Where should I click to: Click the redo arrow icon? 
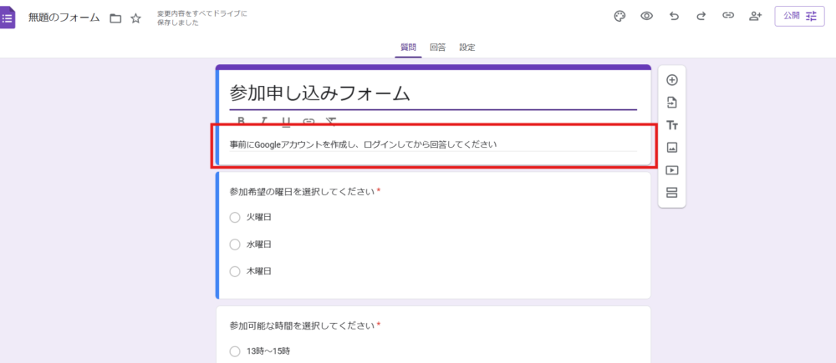(701, 17)
